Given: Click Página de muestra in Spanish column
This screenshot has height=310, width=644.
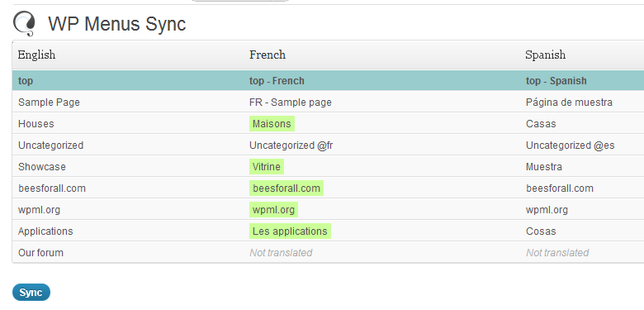Looking at the screenshot, I should click(569, 103).
